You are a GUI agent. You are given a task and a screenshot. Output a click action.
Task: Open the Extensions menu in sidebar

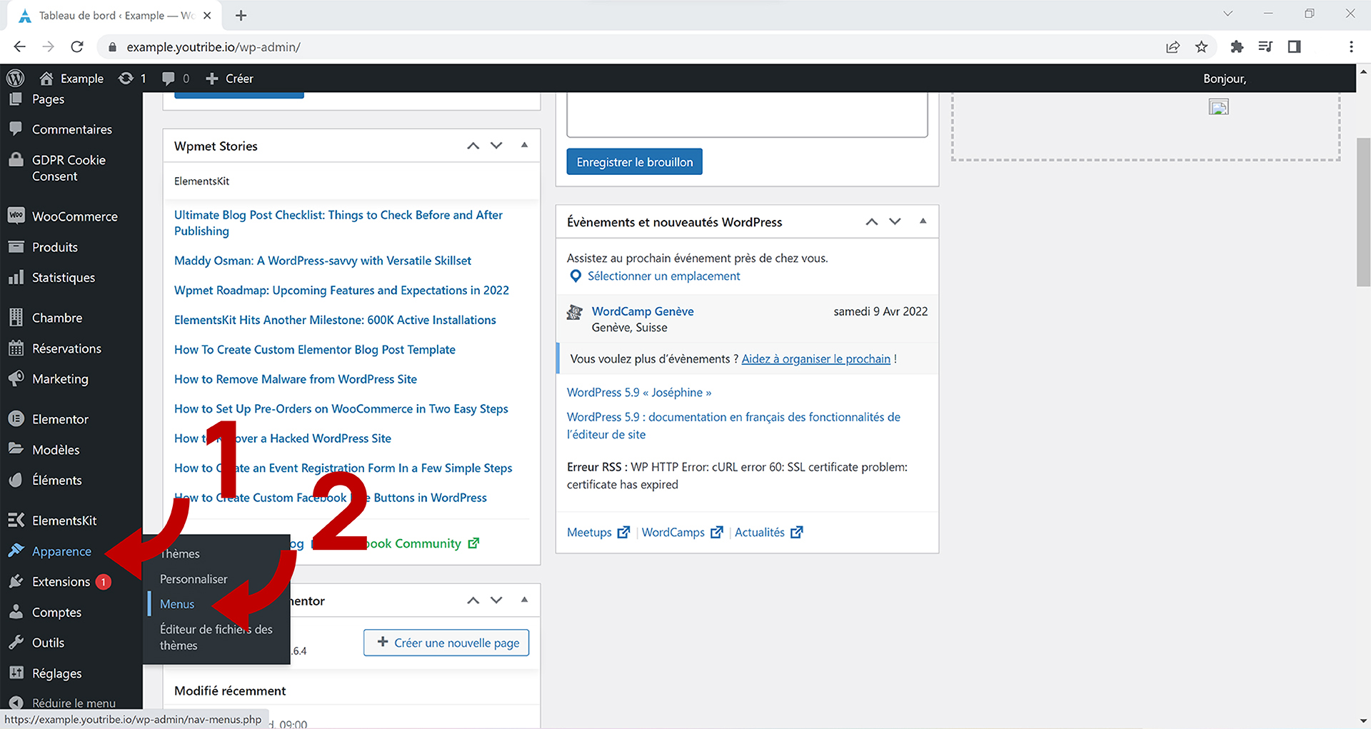tap(61, 582)
